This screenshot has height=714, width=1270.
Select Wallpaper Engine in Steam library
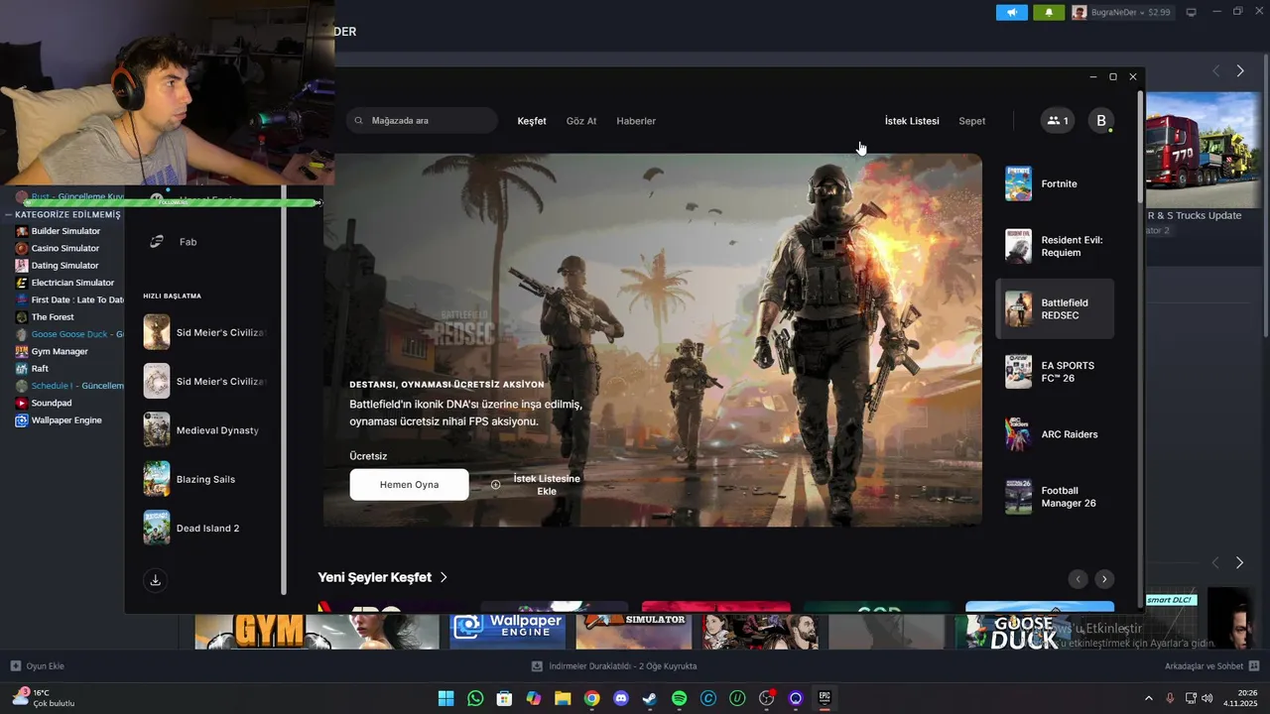[66, 420]
